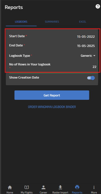Open the Career person icon
101x194 pixels.
point(43,187)
